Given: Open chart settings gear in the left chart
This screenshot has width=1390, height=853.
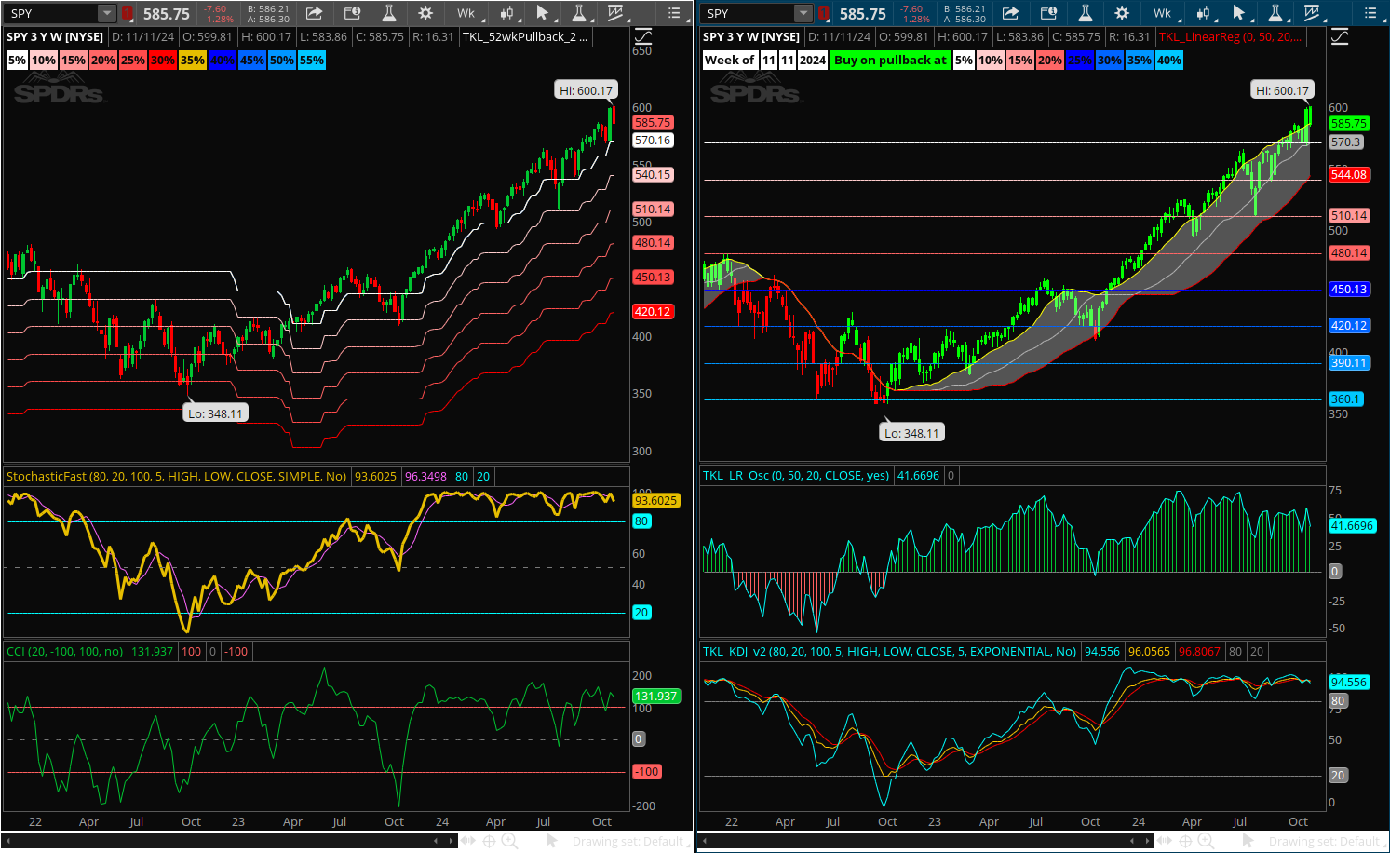Looking at the screenshot, I should 425,13.
